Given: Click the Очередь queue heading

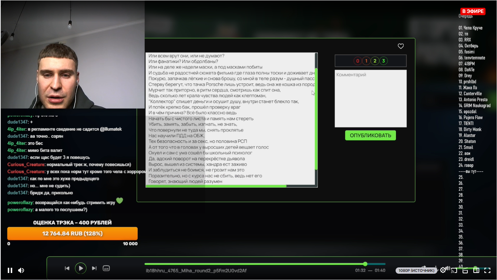Looking at the screenshot, I should click(x=466, y=16).
